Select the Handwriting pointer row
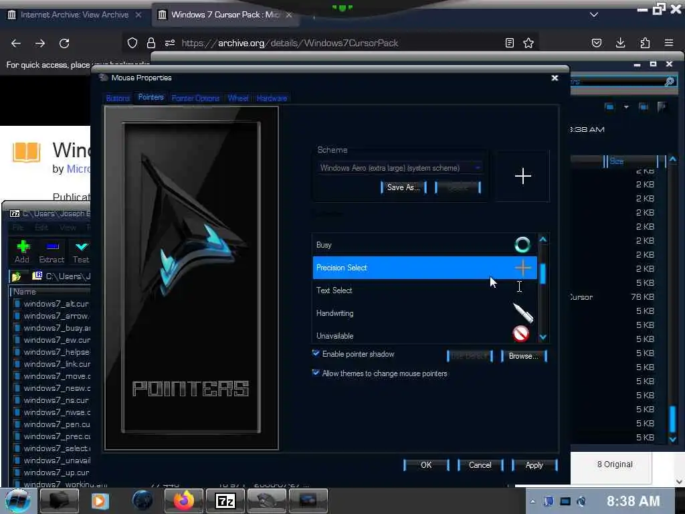Image resolution: width=685 pixels, height=514 pixels. pos(425,313)
